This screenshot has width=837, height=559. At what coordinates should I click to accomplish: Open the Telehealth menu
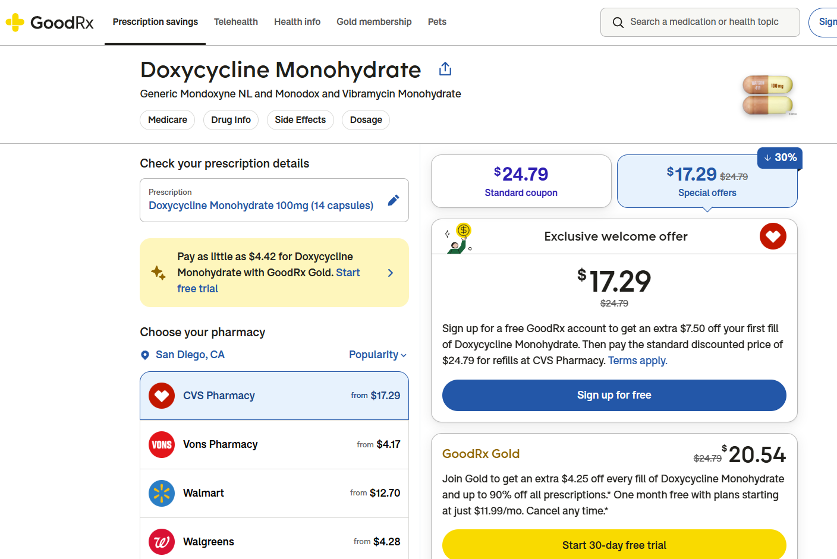(236, 22)
